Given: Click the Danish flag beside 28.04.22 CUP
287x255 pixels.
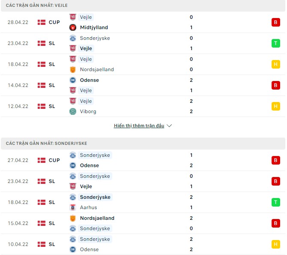Looking at the screenshot, I should coord(42,22).
